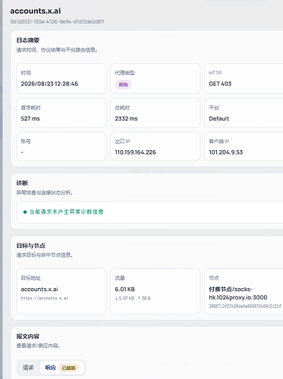Select the 出口 IP value 110.159.164.226
The image size is (283, 379).
(135, 152)
